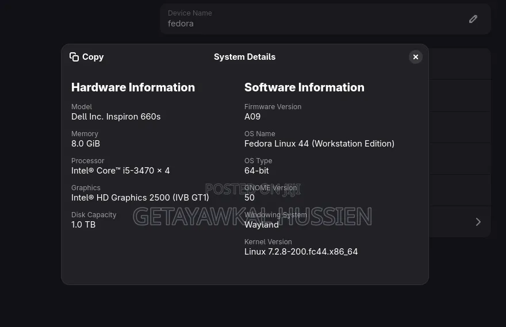Click the pencil icon to rename the device
Viewport: 506px width, 327px height.
tap(473, 19)
